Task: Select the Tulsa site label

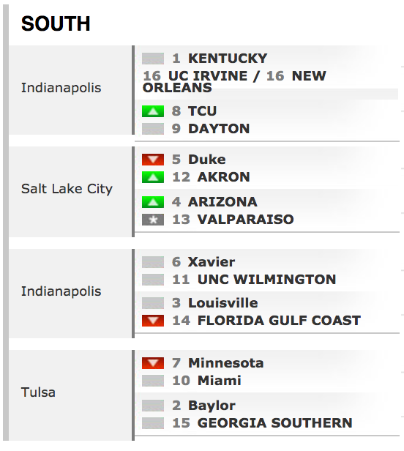Action: pyautogui.click(x=38, y=392)
